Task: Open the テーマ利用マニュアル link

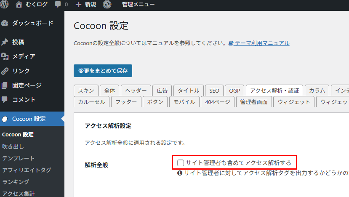Action: pos(262,43)
